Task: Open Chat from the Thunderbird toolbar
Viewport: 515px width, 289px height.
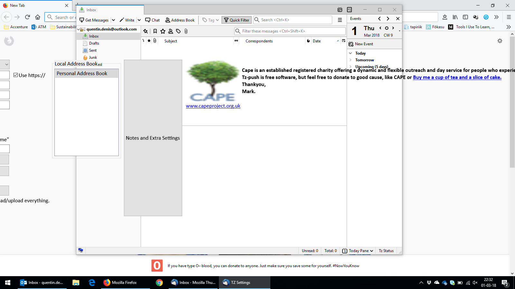Action: (152, 20)
